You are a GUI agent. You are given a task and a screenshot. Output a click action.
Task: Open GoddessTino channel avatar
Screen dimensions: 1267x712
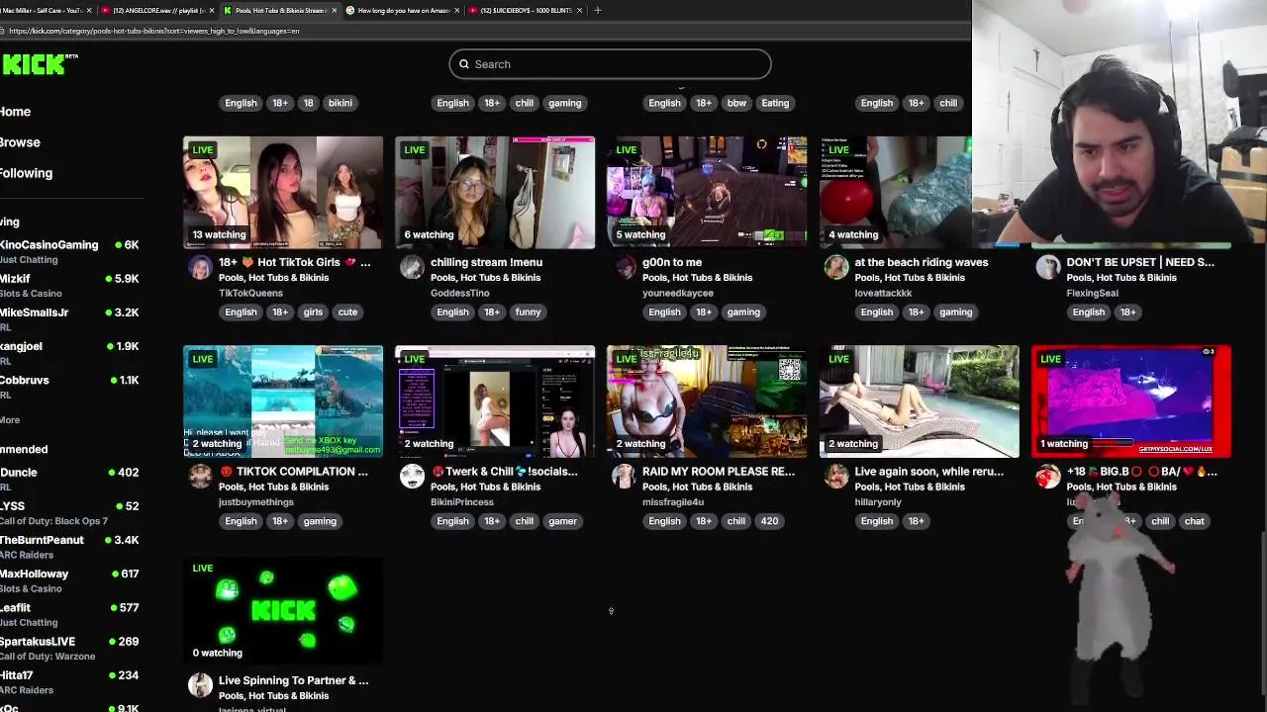[x=413, y=268]
